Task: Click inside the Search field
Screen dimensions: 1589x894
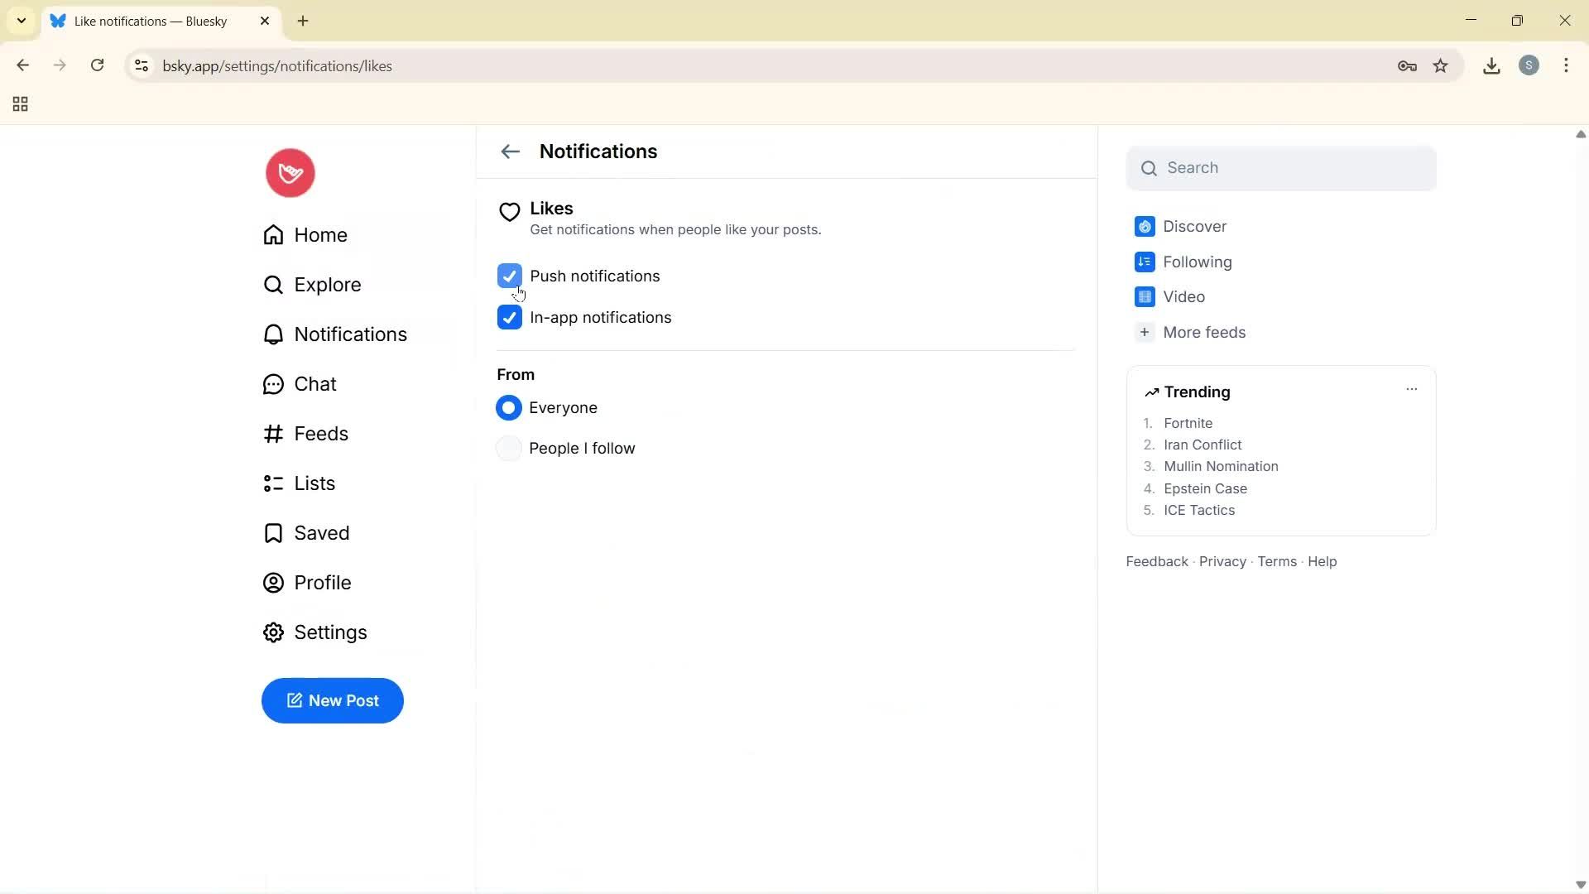Action: click(1280, 167)
